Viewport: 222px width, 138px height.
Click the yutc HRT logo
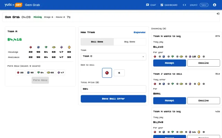[x=14, y=5]
